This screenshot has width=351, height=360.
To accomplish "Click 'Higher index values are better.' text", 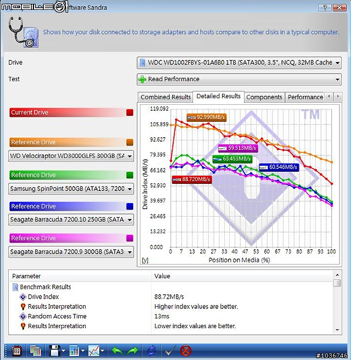I will [196, 307].
